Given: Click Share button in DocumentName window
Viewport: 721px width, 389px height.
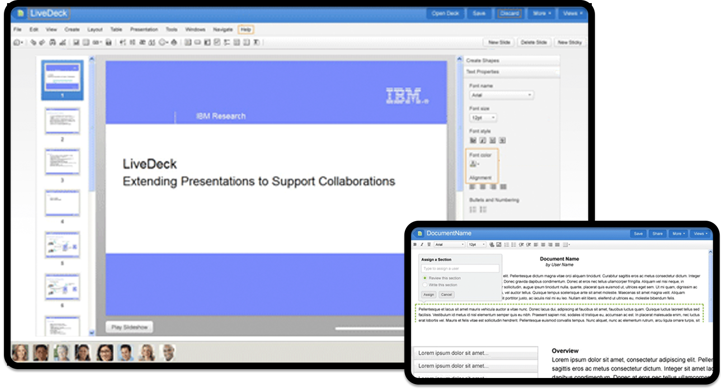Looking at the screenshot, I should coord(657,233).
